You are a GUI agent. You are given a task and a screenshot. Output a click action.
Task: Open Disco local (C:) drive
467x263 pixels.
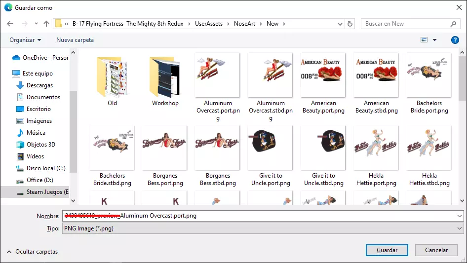coord(41,168)
